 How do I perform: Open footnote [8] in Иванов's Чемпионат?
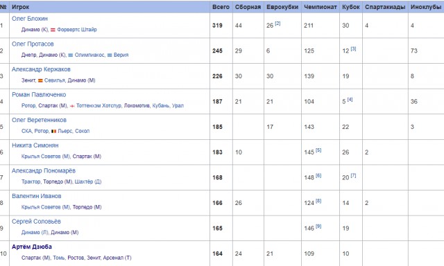click(318, 201)
